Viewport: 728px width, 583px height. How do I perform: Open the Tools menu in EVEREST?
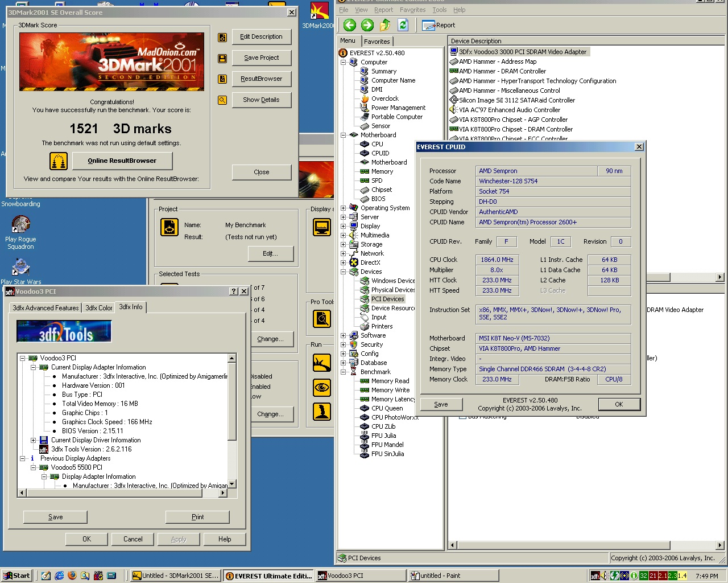pyautogui.click(x=439, y=10)
